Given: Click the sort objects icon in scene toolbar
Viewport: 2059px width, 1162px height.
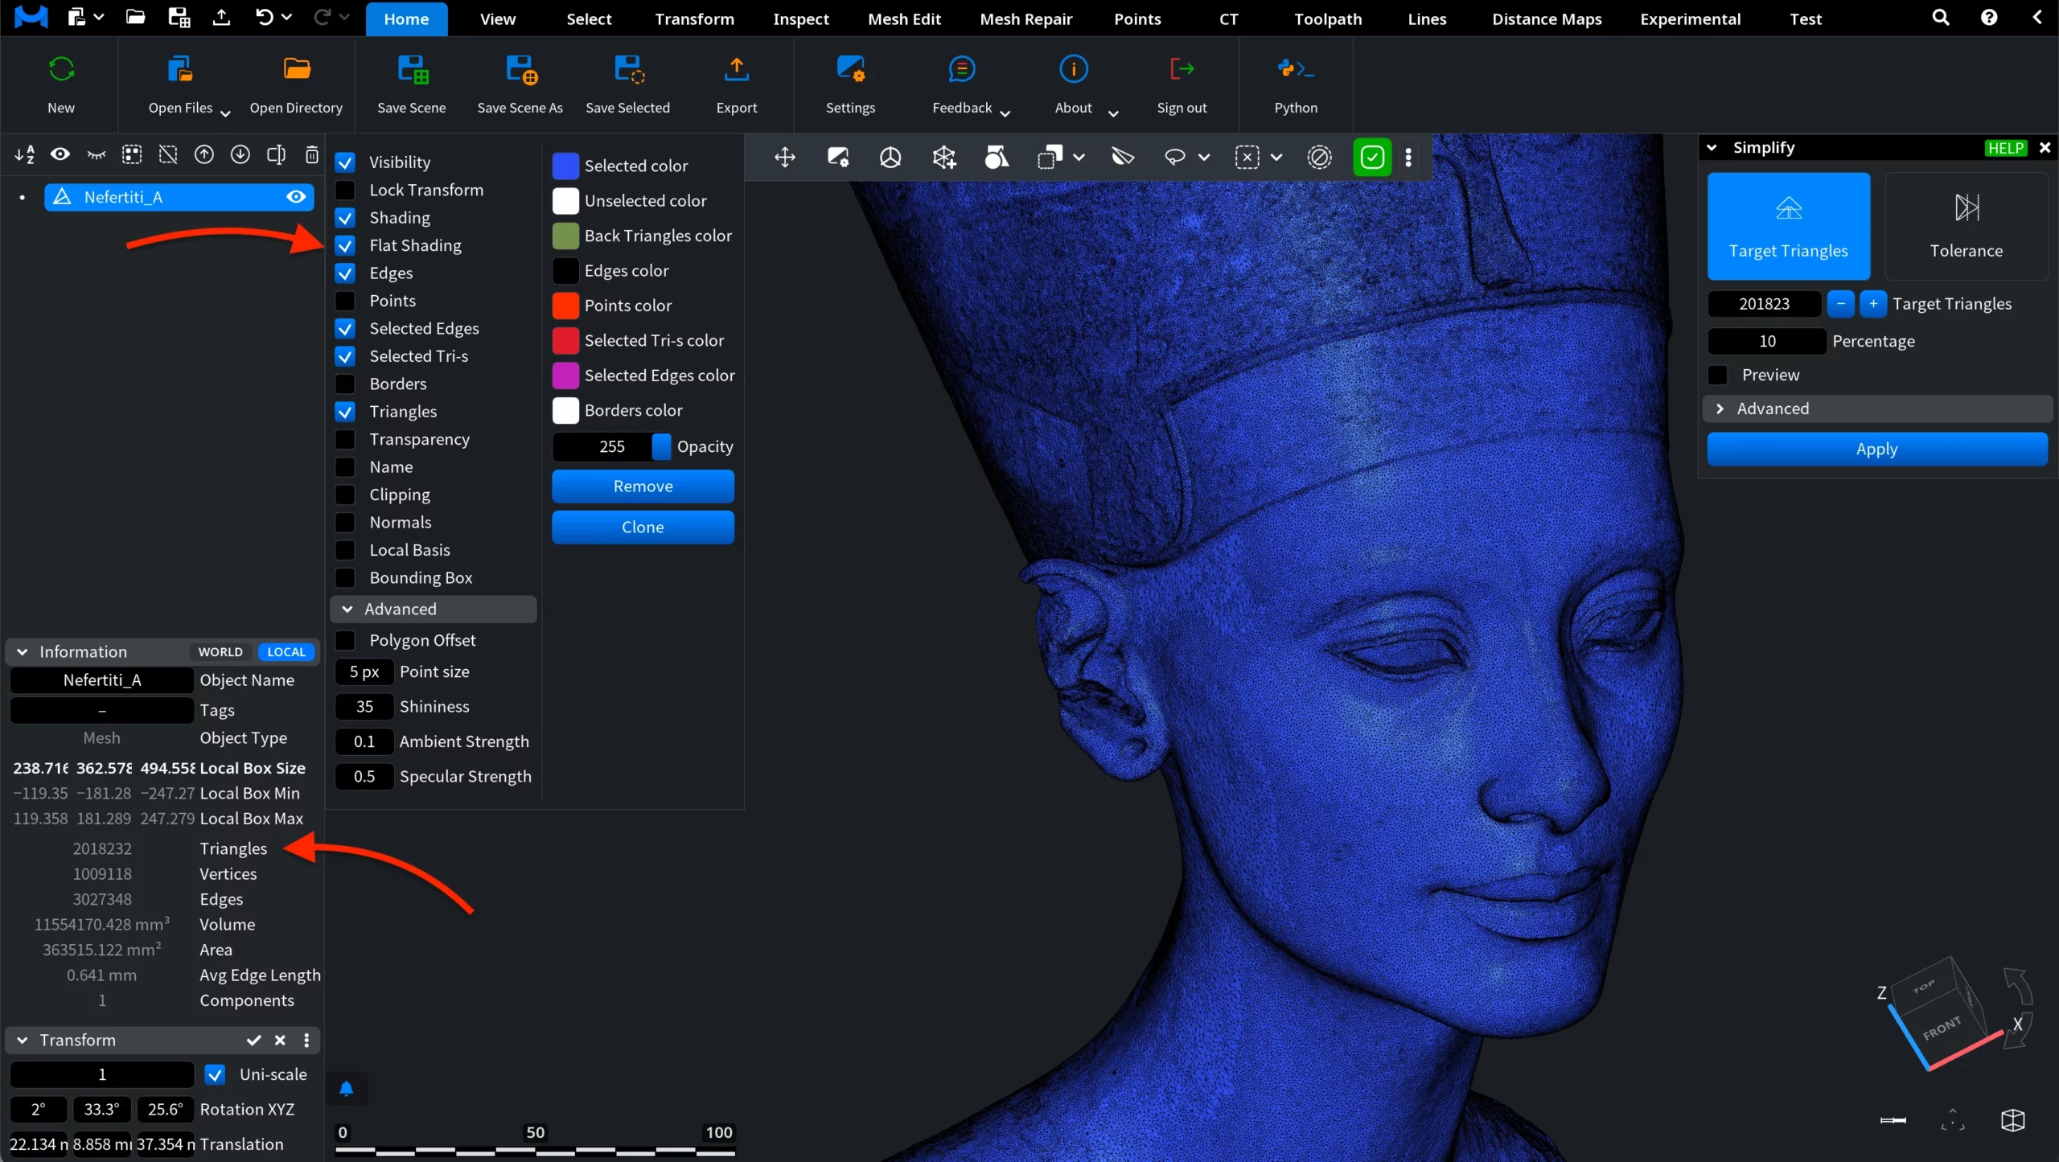Looking at the screenshot, I should point(24,154).
